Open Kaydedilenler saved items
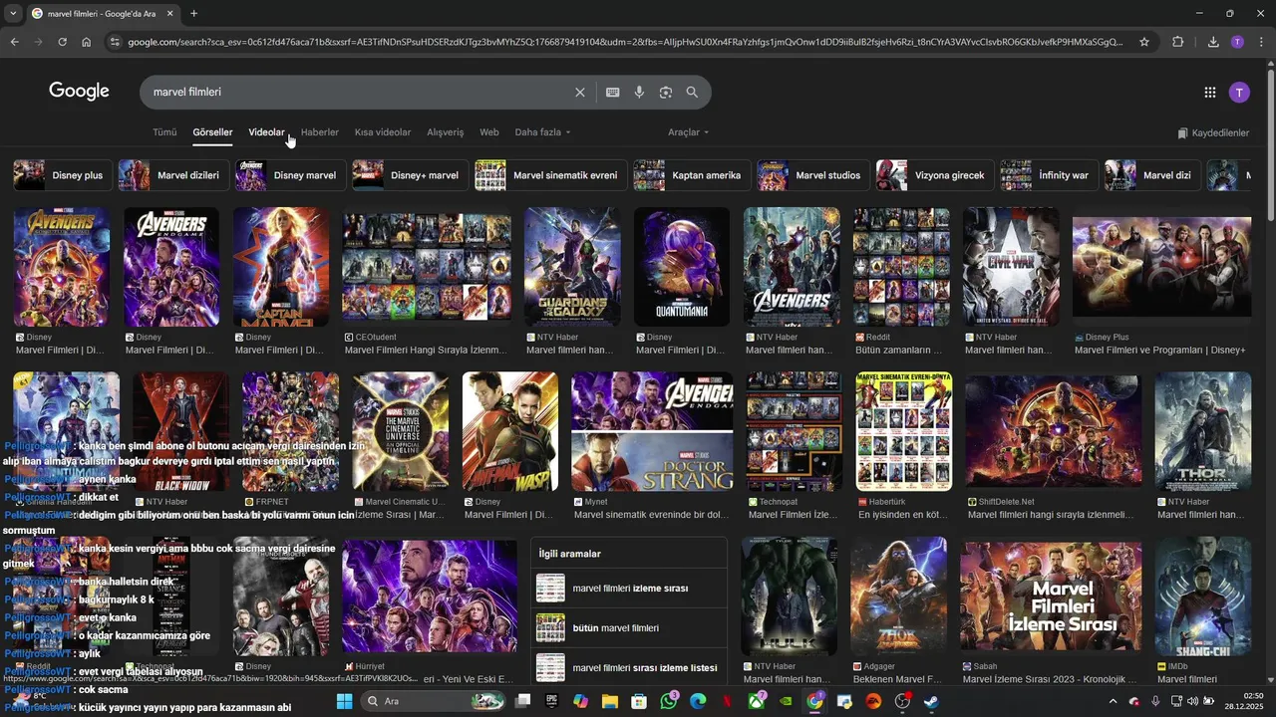Screen dimensions: 1276x717 1213,132
